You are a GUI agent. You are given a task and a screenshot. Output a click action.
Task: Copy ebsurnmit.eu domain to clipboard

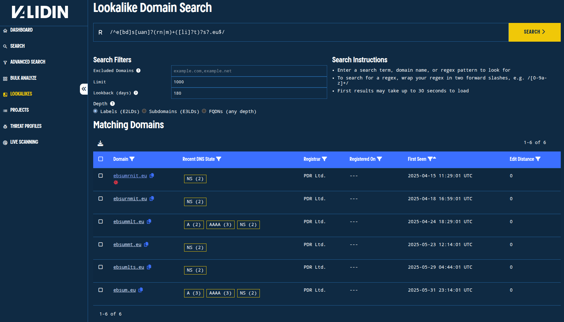[x=152, y=198]
